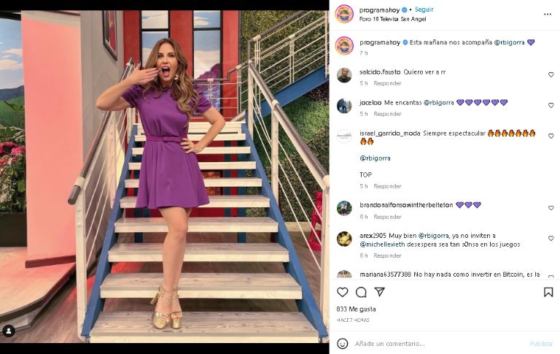This screenshot has width=560, height=354.
Task: Open programahoy profile picture in header
Action: click(x=344, y=14)
